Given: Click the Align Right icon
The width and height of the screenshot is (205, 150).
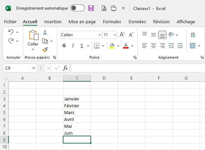Looking at the screenshot, I should [162, 45].
